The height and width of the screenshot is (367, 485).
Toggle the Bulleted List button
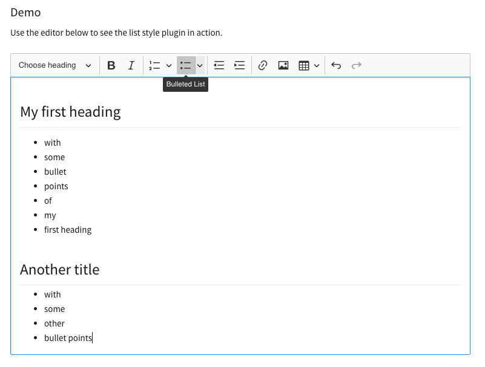pyautogui.click(x=186, y=65)
